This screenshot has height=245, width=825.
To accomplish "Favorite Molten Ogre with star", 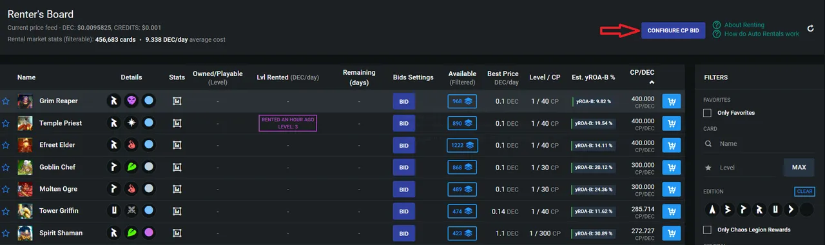I will pos(6,189).
